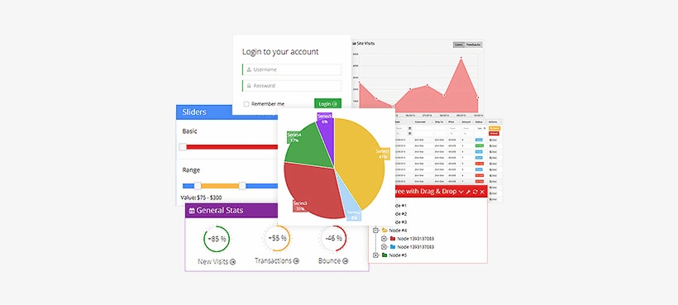Tick the Remember me checkbox
Image resolution: width=678 pixels, height=305 pixels.
tap(246, 103)
